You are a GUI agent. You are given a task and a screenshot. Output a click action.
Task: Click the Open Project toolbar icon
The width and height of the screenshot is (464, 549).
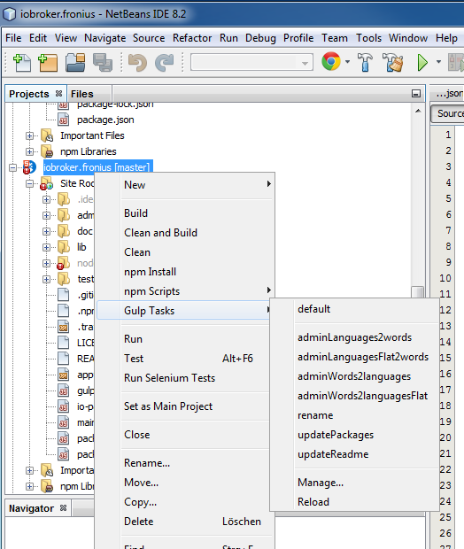point(75,63)
